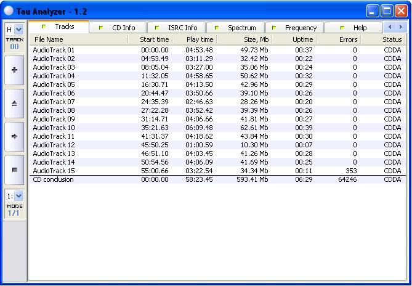Select the AudioTrack 03 row
412x286 pixels.
coord(217,67)
